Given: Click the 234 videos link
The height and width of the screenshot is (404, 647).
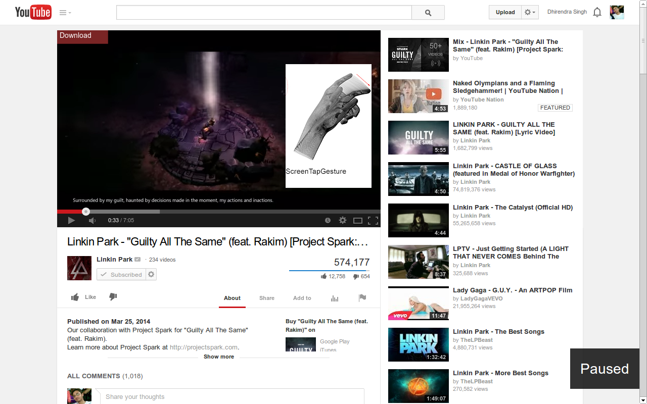Looking at the screenshot, I should tap(162, 260).
